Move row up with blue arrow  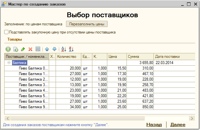coord(47,49)
